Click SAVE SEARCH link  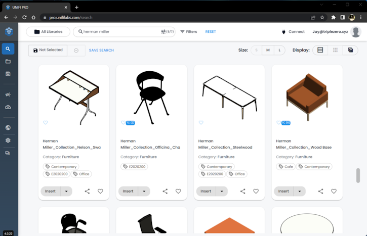point(101,50)
